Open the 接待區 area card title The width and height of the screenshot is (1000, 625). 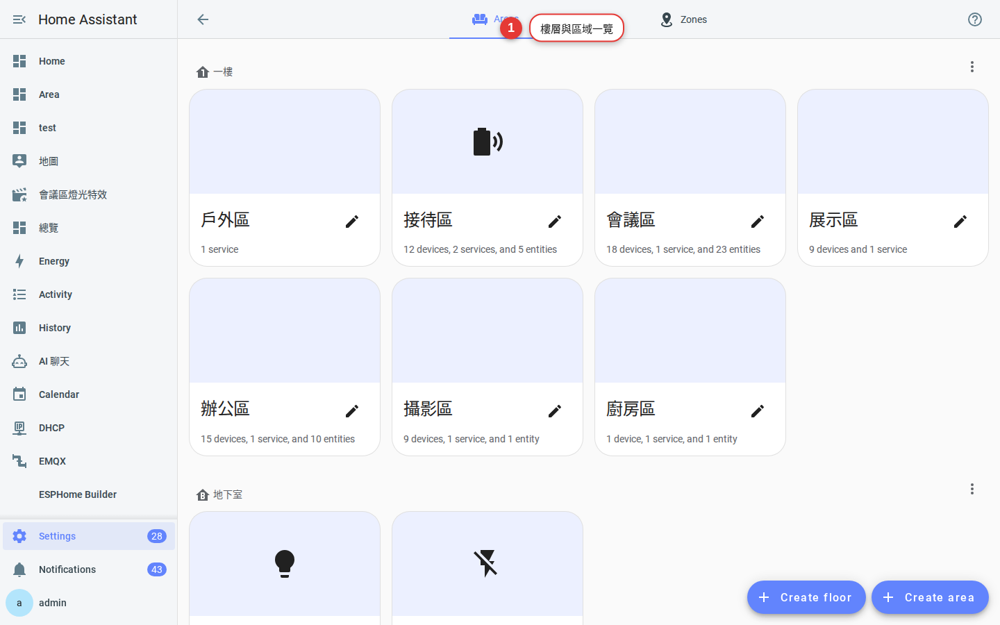(x=428, y=220)
